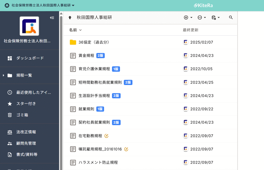Click the search magnifier icon

pyautogui.click(x=231, y=18)
